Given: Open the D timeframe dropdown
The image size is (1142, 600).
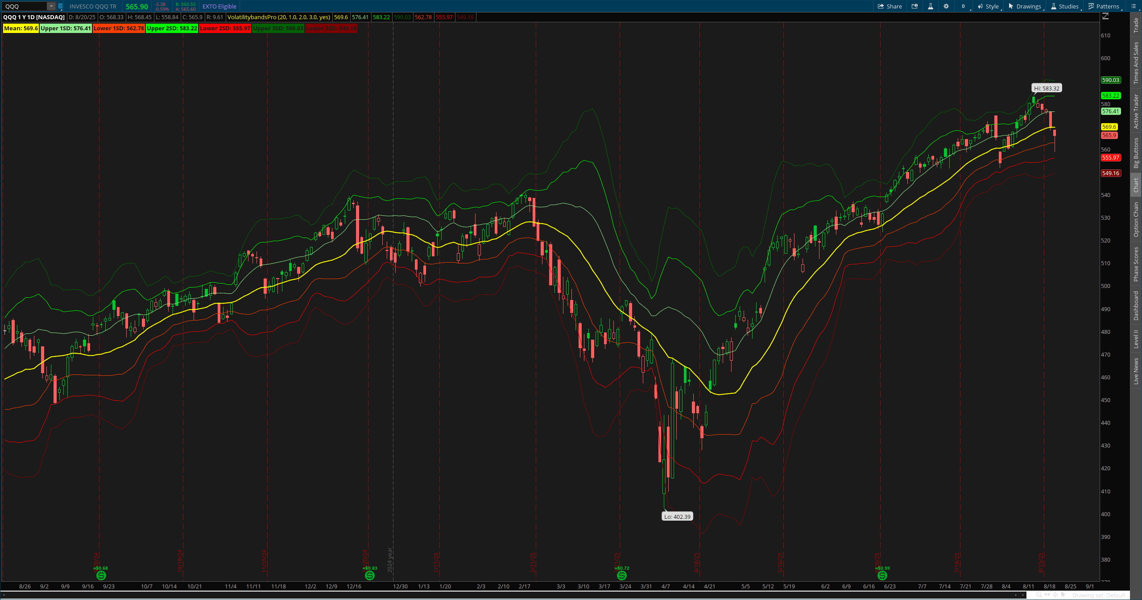Looking at the screenshot, I should [x=964, y=6].
